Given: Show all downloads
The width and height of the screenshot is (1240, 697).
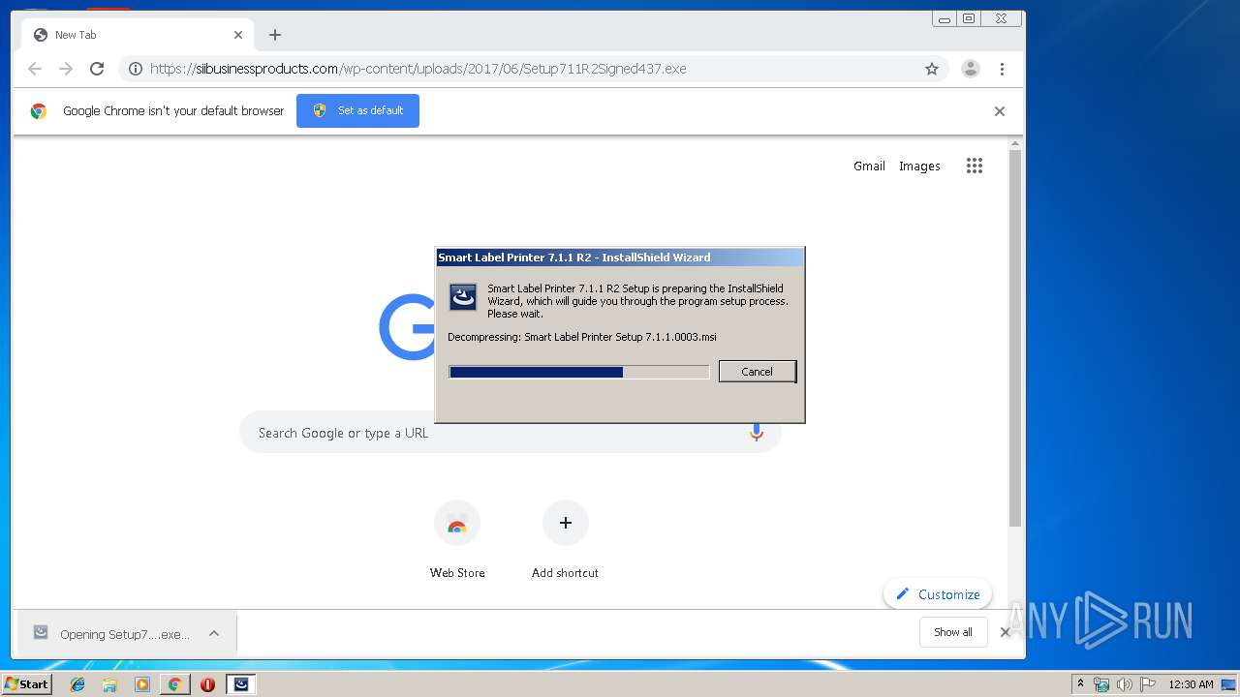Looking at the screenshot, I should (x=953, y=632).
